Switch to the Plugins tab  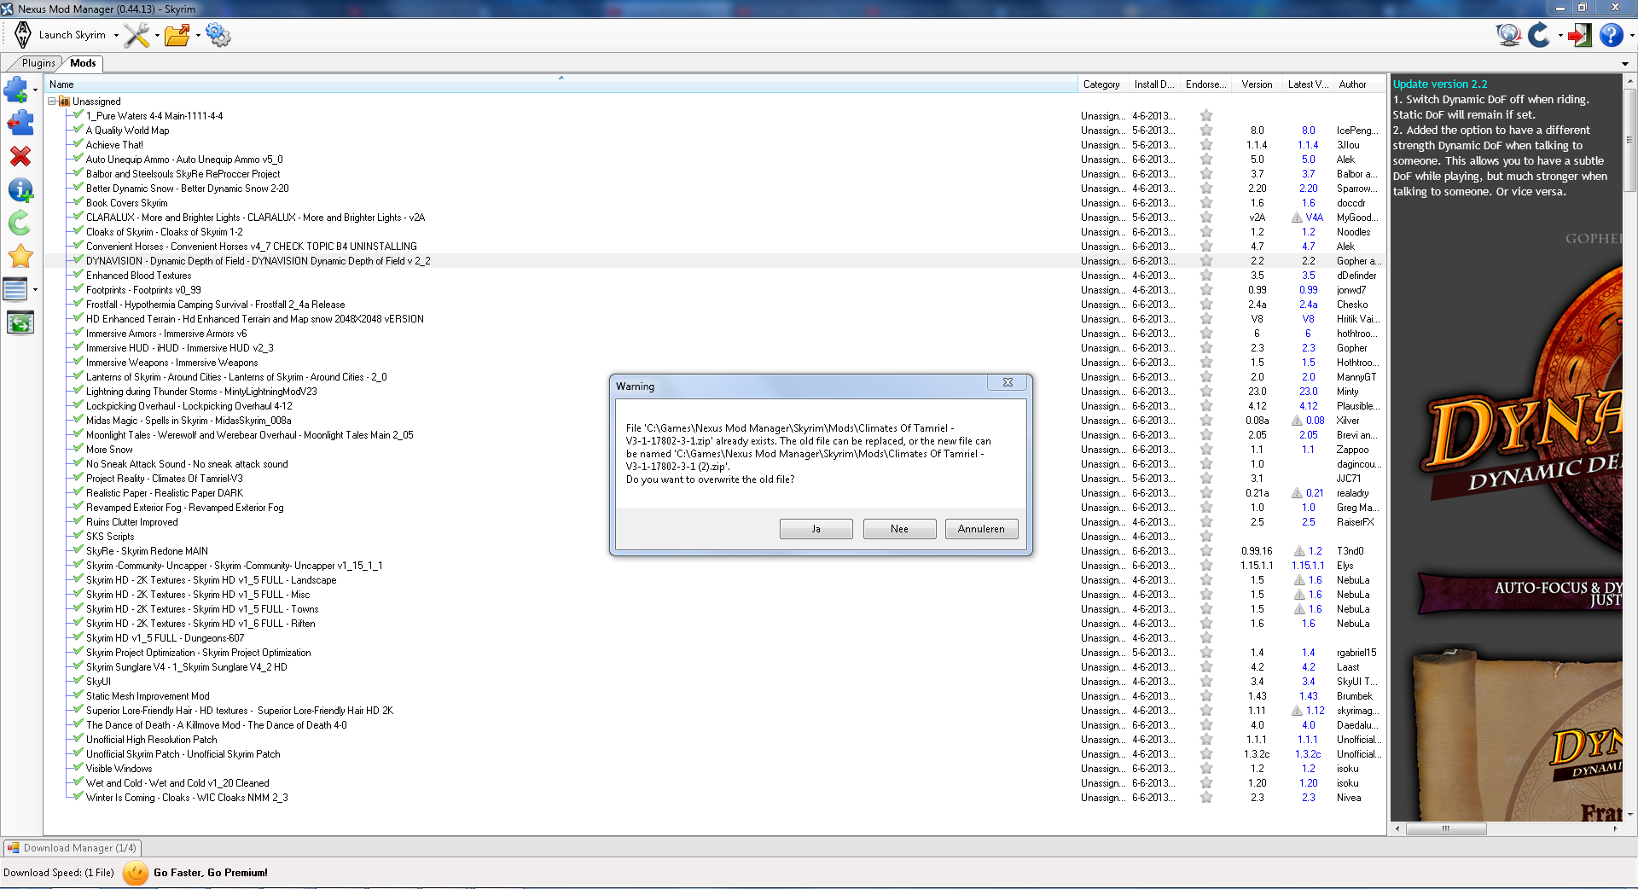point(38,63)
